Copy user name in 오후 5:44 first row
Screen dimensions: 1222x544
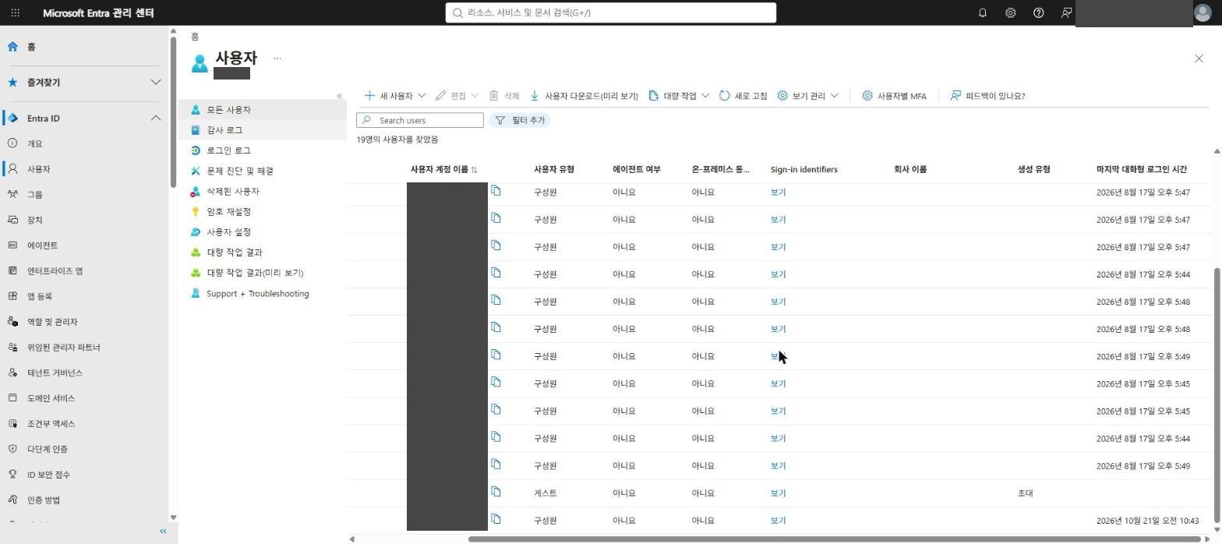pyautogui.click(x=496, y=273)
